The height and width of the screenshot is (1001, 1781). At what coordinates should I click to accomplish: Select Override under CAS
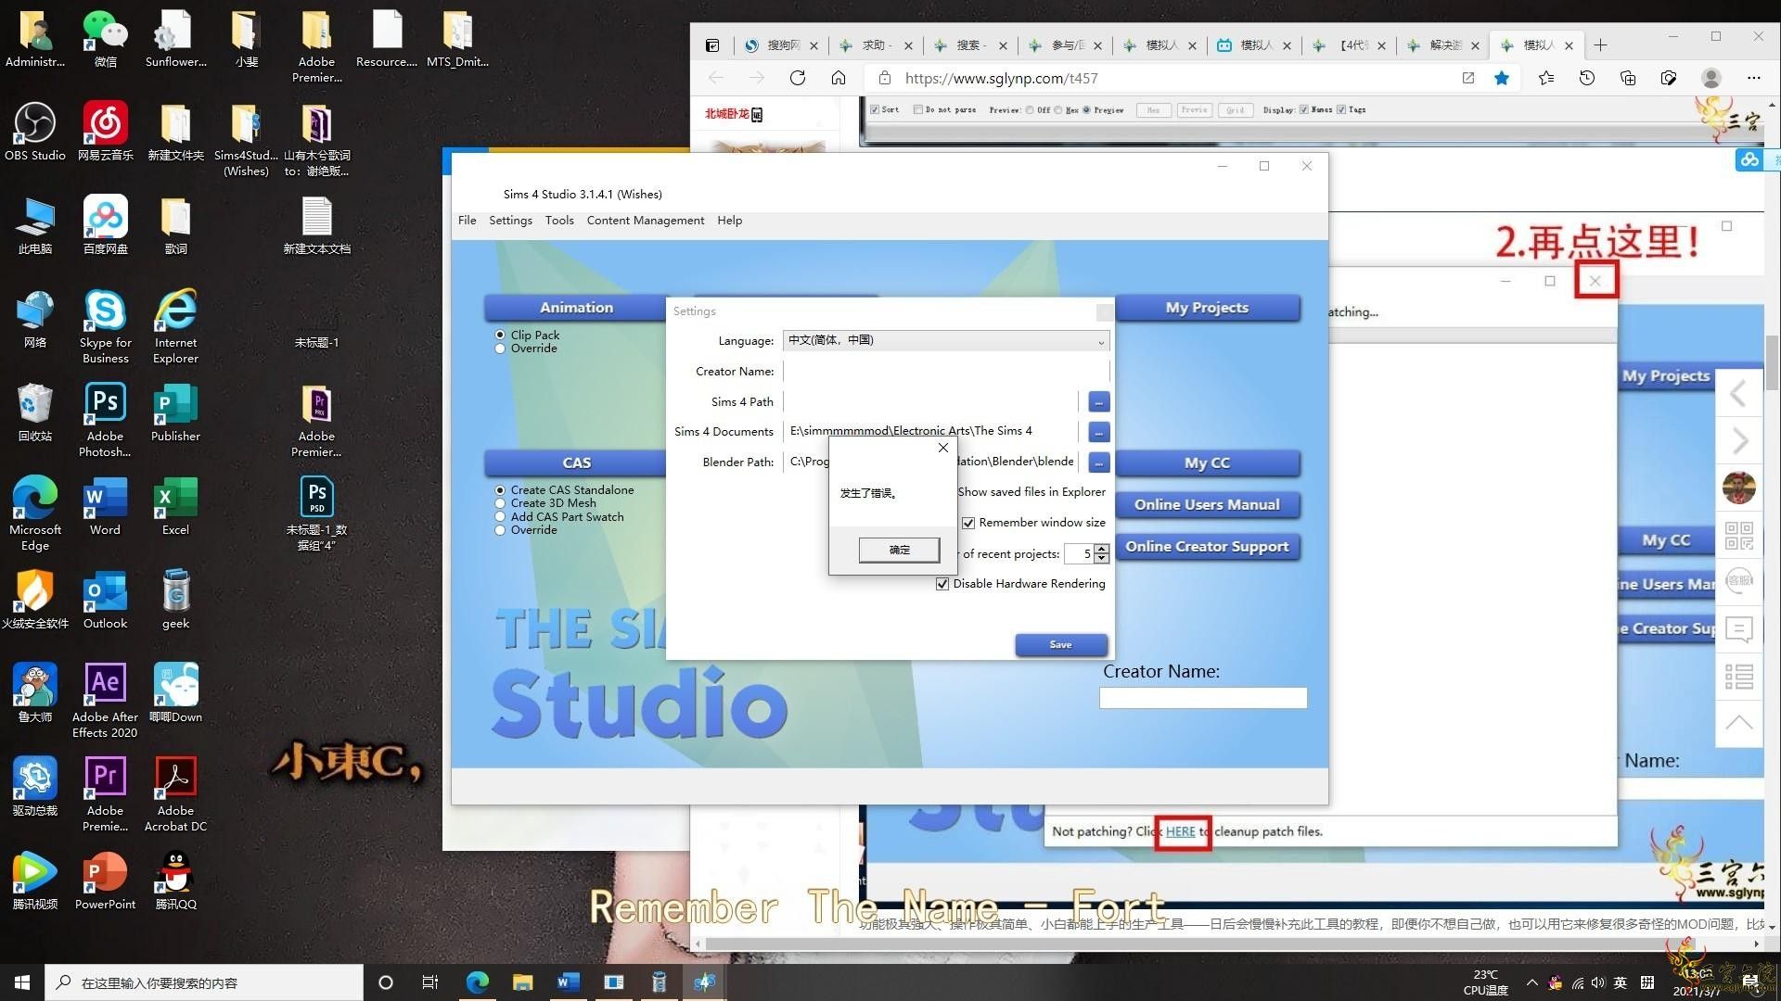tap(500, 530)
